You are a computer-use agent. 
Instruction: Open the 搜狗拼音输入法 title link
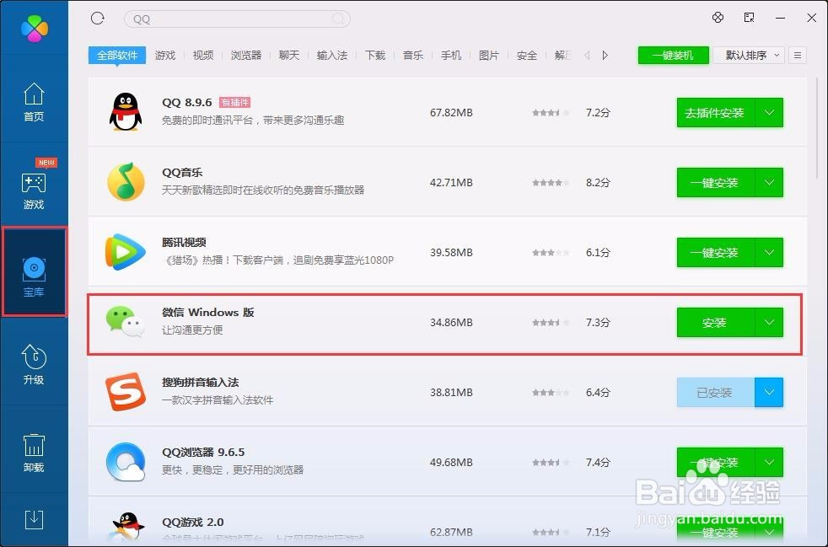coord(200,382)
